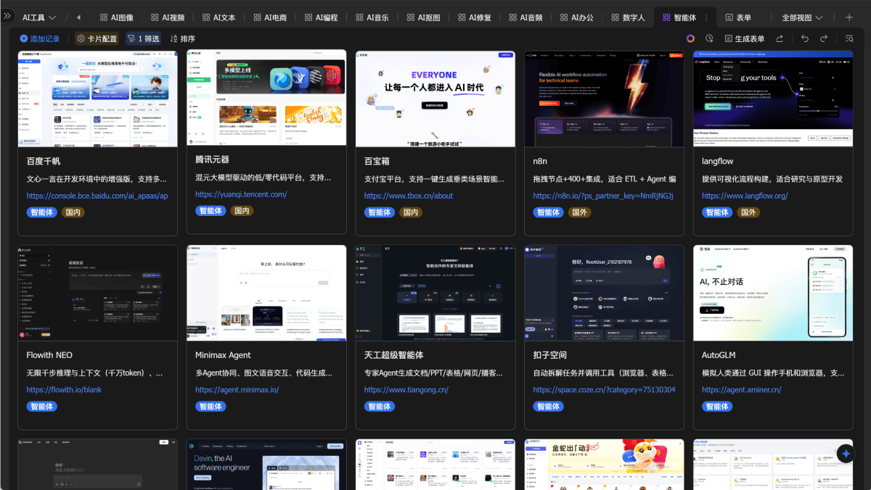Click the 生成表单 button
This screenshot has height=490, width=871.
click(745, 38)
